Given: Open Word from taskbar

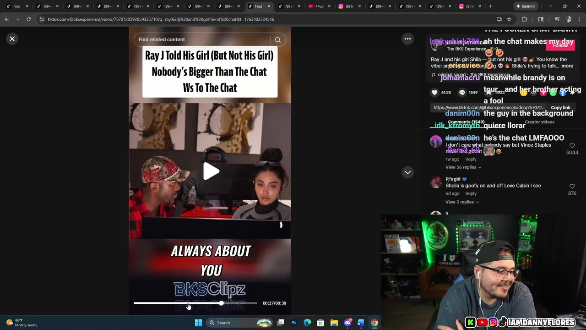Looking at the screenshot, I should pos(361,323).
